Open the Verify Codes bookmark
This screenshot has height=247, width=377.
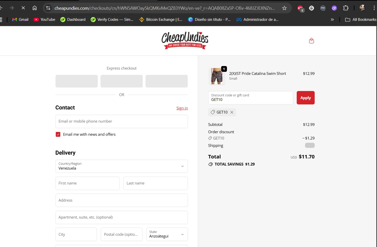112,20
